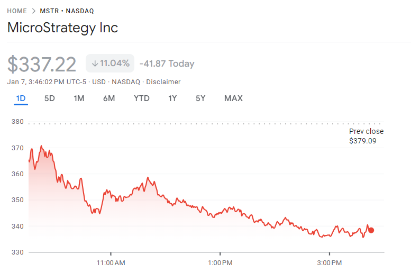Switch to MAX time range
The image size is (411, 272).
(233, 98)
